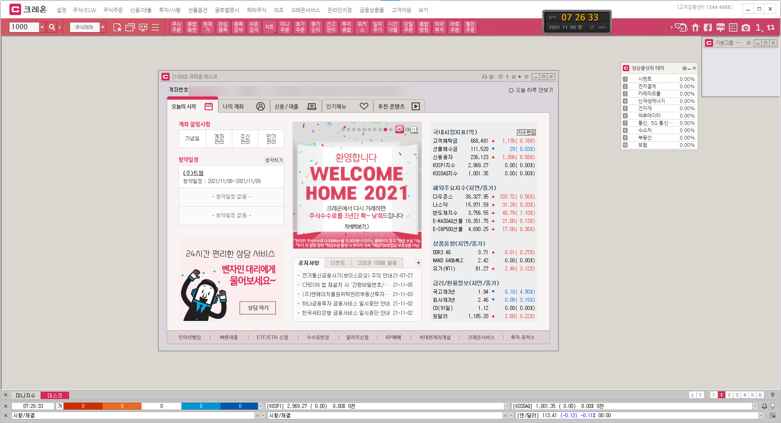The height and width of the screenshot is (423, 781).
Task: Click the orange segment of 거 volume bar
Action: click(x=122, y=406)
